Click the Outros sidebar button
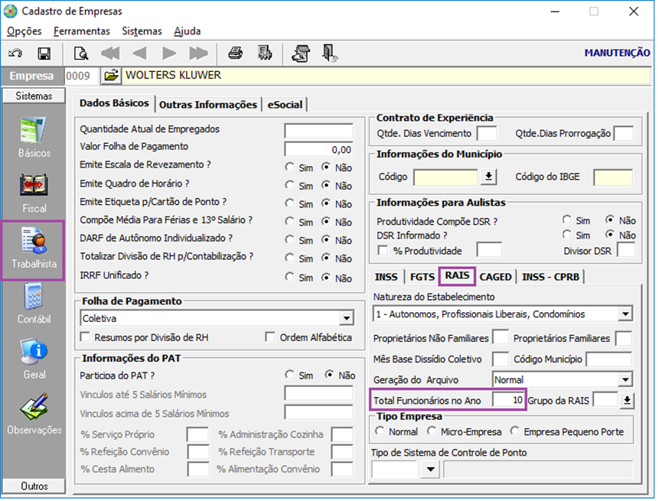This screenshot has width=659, height=501. pos(34,486)
